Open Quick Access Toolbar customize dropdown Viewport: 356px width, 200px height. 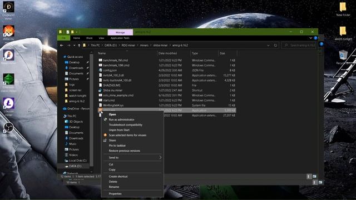pos(77,32)
